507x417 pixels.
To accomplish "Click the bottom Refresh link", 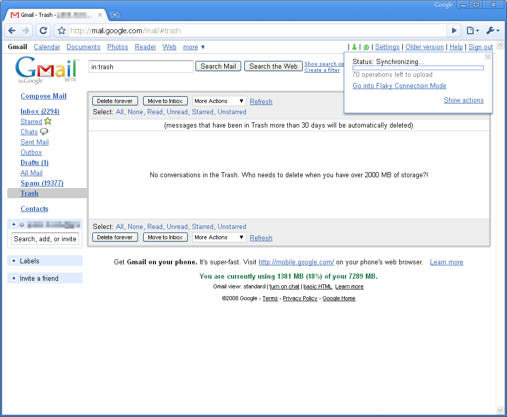I will tap(261, 238).
